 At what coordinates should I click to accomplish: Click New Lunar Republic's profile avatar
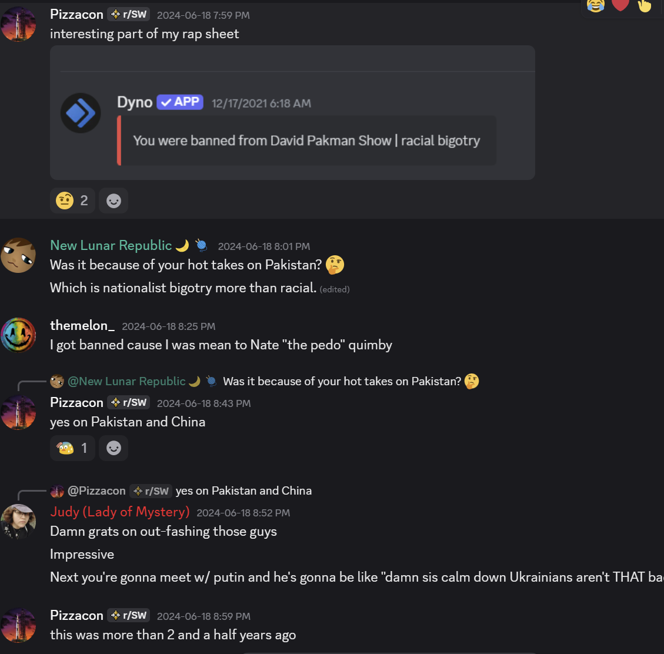18,255
